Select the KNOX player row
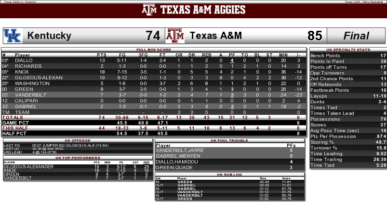Screen dimensions: 387x211 [154, 72]
